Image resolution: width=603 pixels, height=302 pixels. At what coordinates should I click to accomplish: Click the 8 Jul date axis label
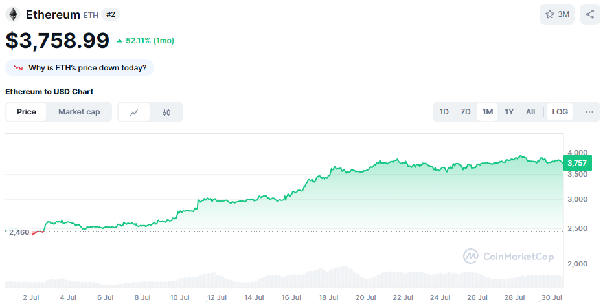pyautogui.click(x=142, y=297)
